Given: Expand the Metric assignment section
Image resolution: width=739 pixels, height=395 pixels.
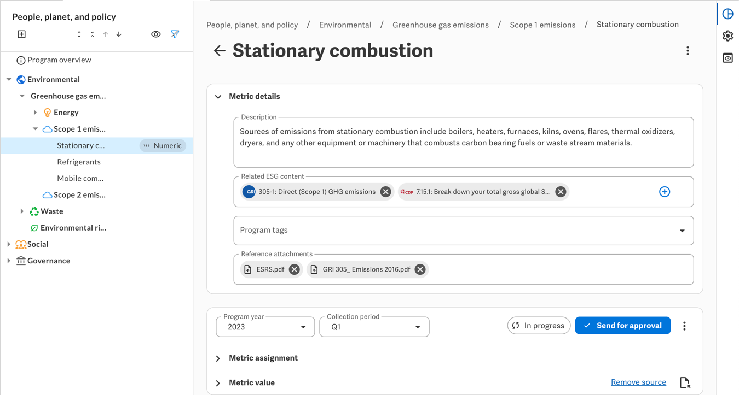Looking at the screenshot, I should 218,358.
